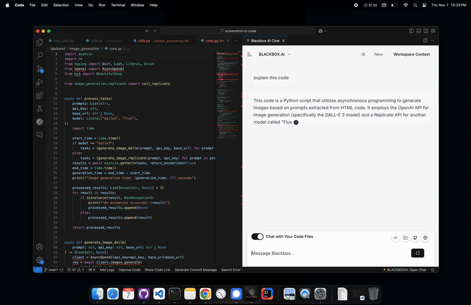Open the Manage gear in activity bar
471x305 pixels.
pyautogui.click(x=39, y=260)
